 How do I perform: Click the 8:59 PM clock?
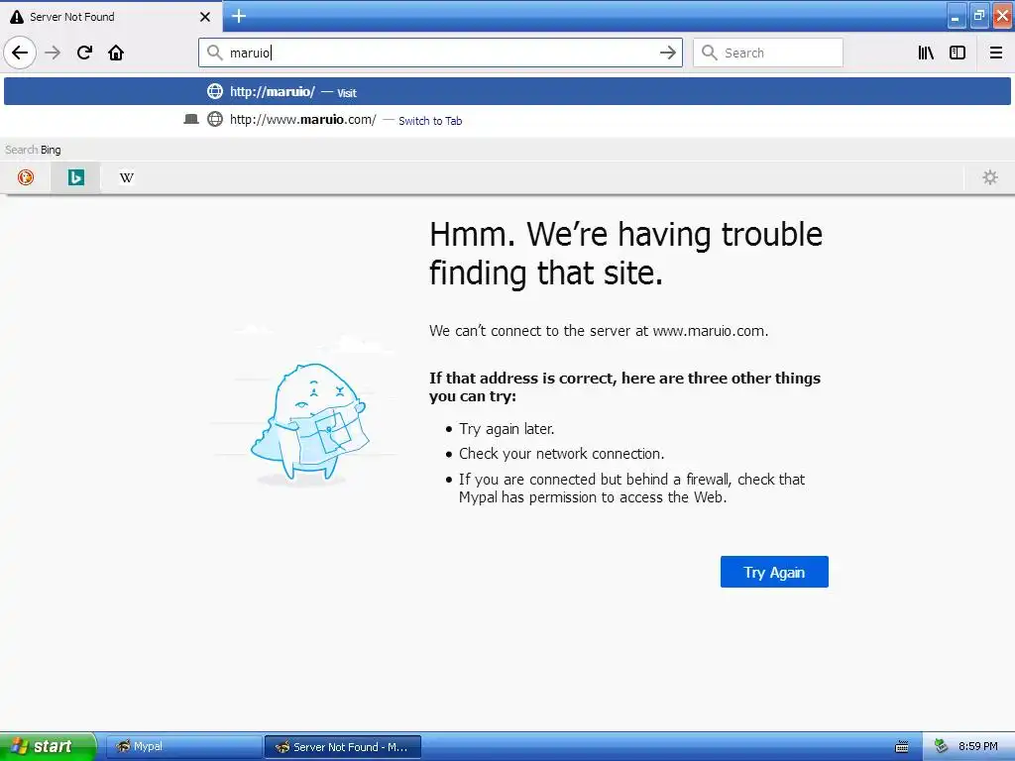coord(978,746)
